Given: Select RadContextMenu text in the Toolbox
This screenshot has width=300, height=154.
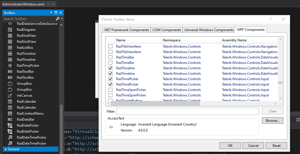Looking at the screenshot, I should [30, 113].
